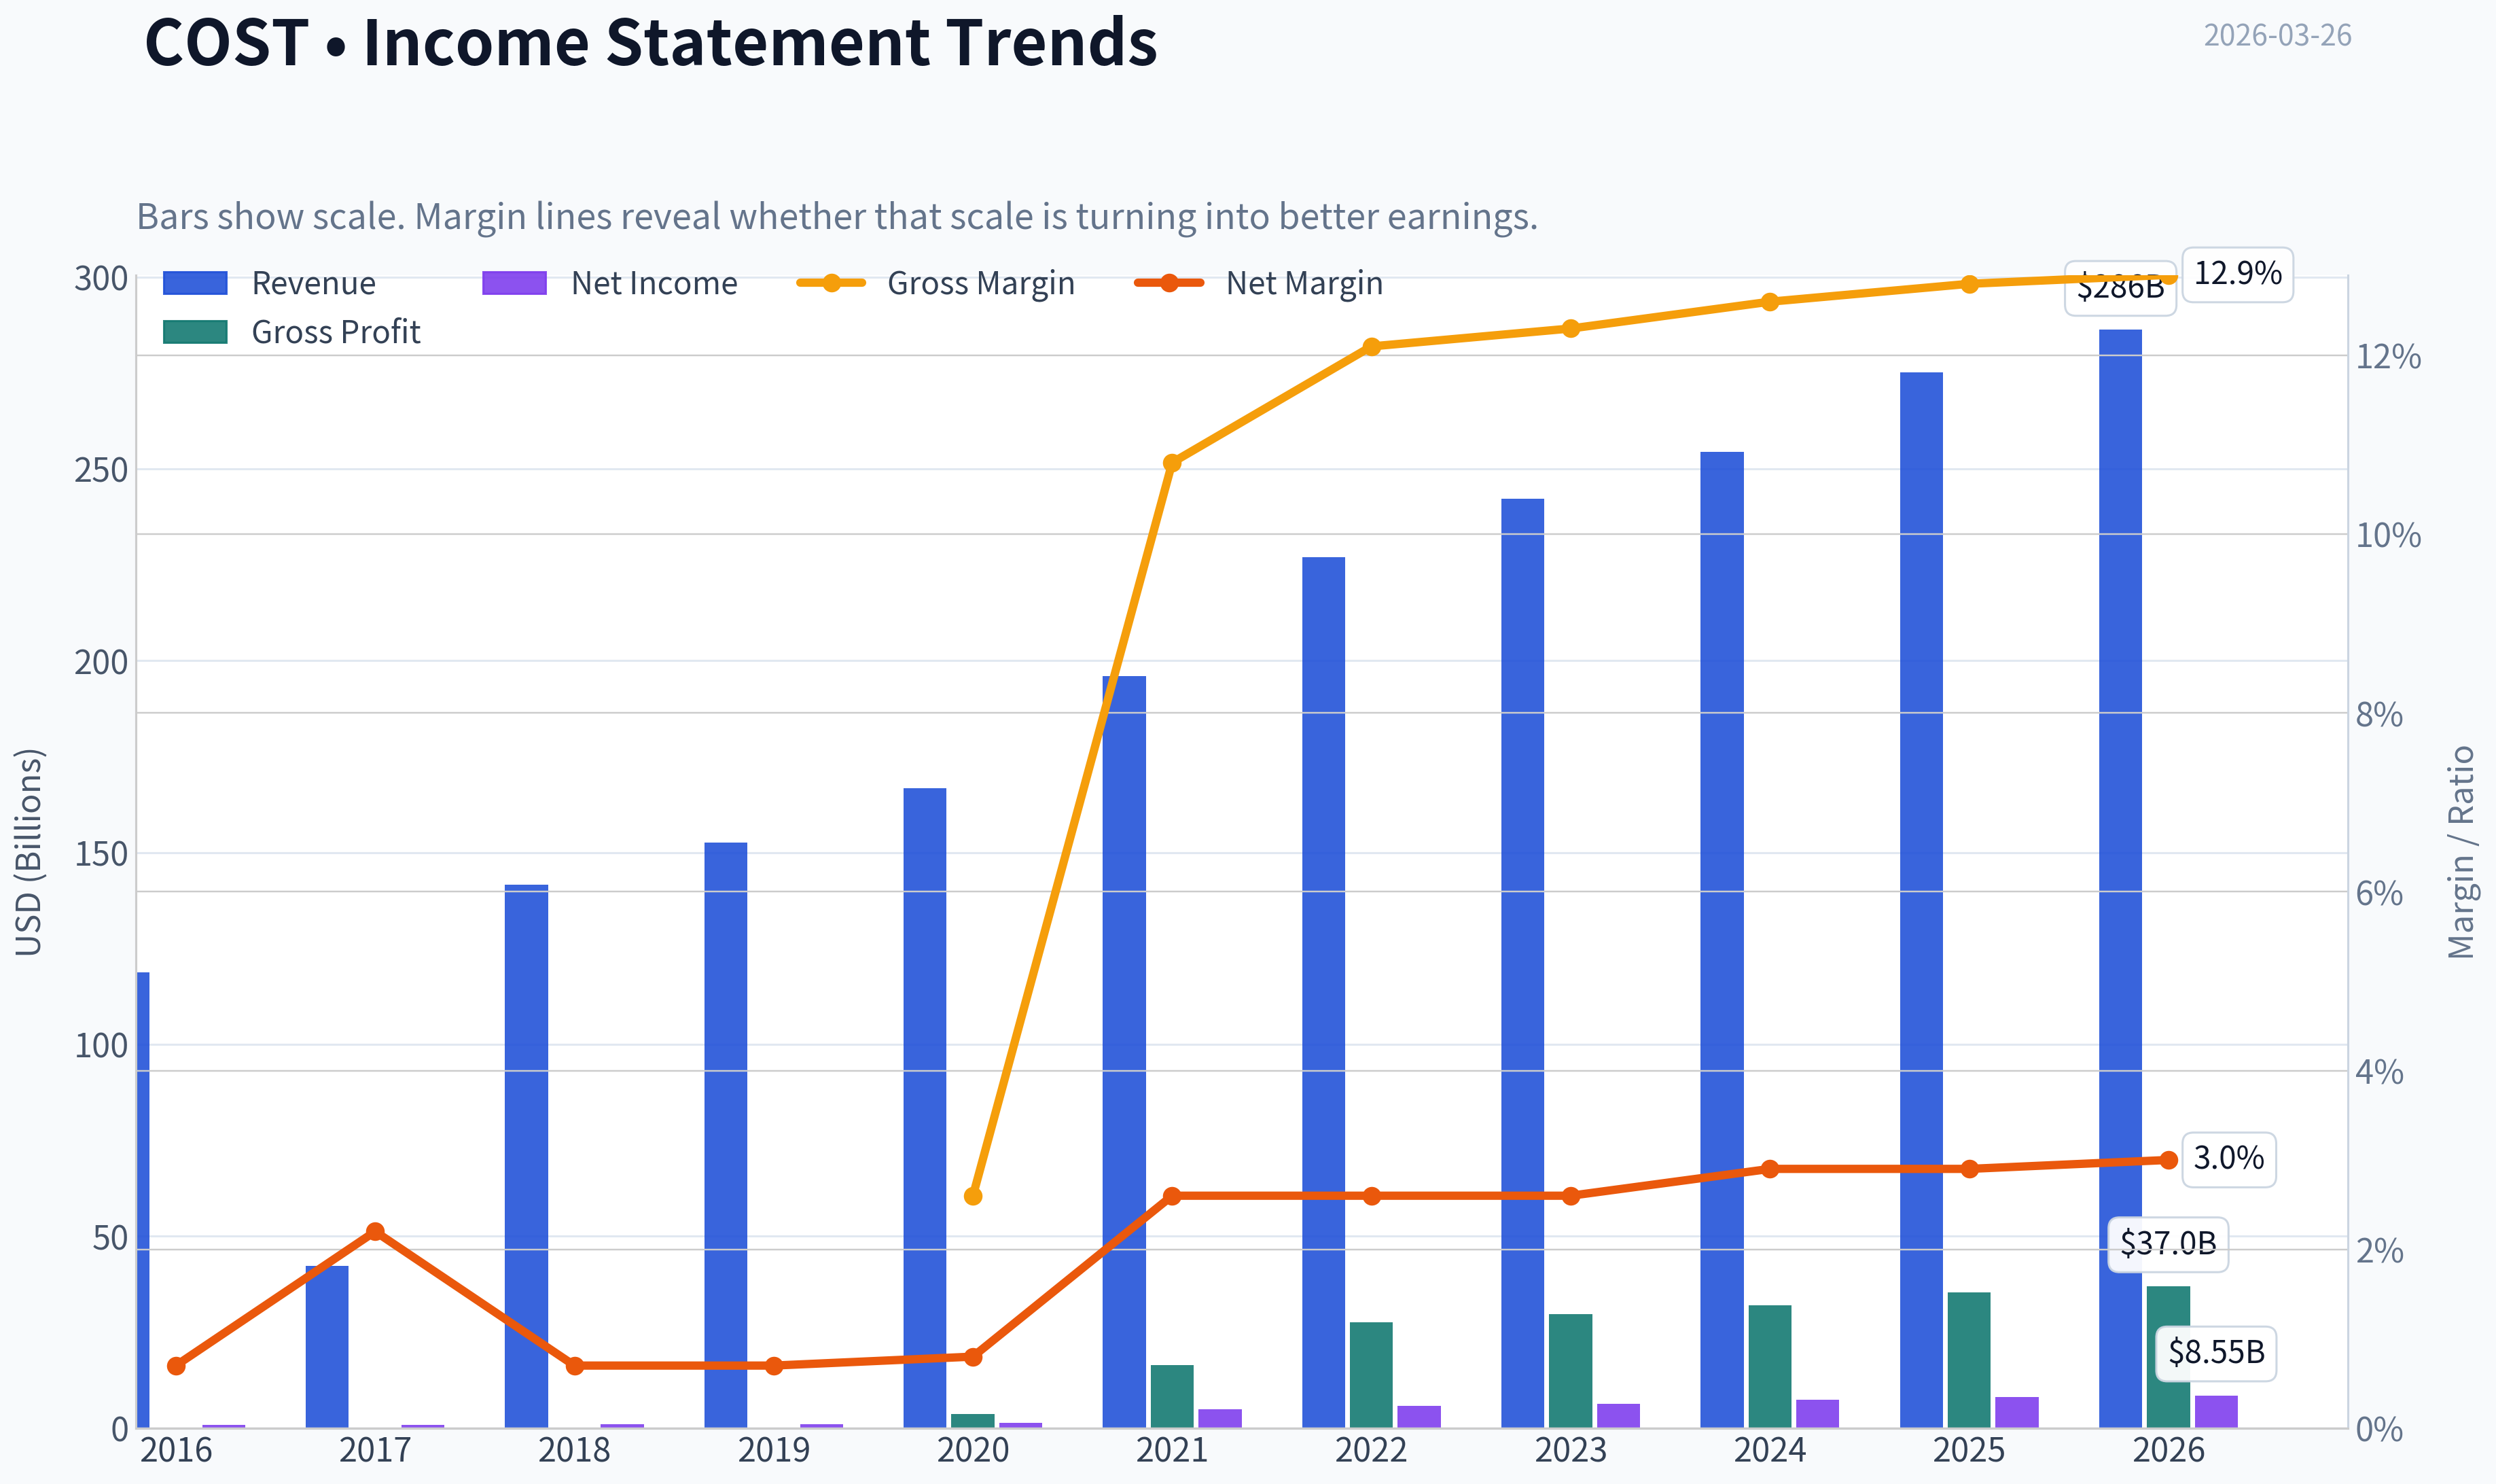Click the COST Income Statement Trends title
Viewport: 2496px width, 1484px height.
point(651,42)
